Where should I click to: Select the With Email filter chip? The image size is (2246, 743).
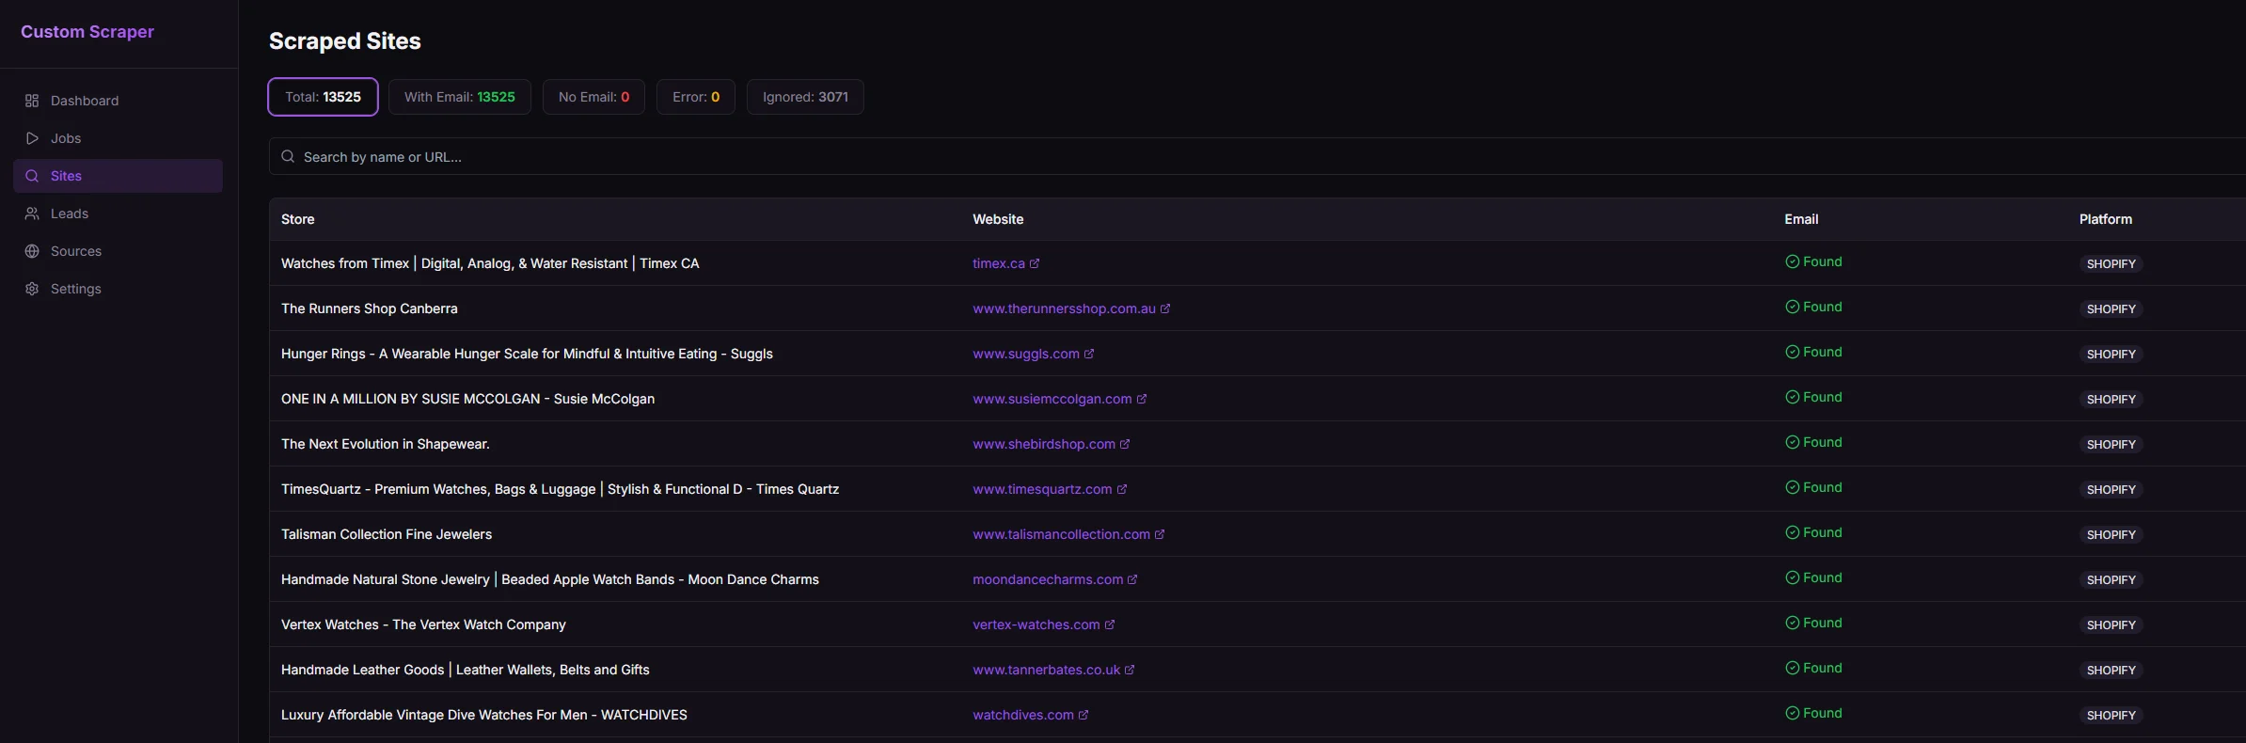[x=459, y=97]
